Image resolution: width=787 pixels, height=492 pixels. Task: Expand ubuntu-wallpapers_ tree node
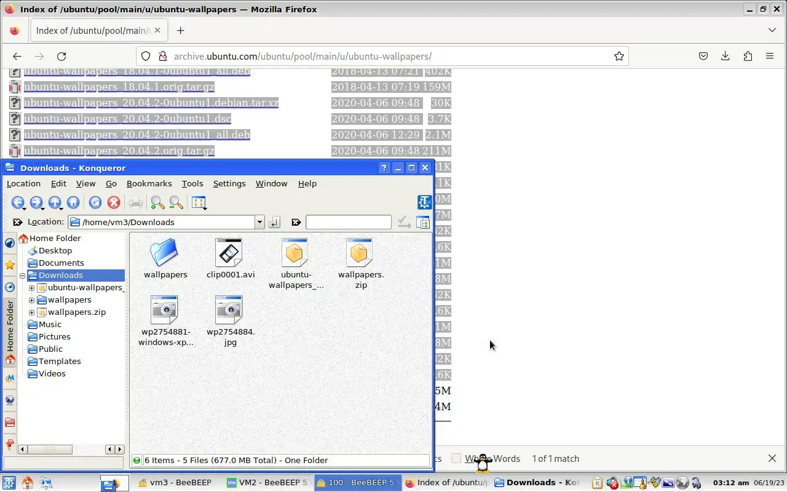(32, 288)
